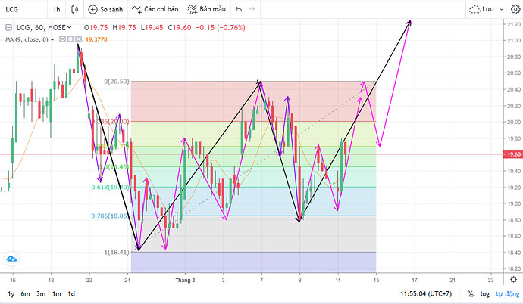Click Fibonacci level label 0.618(19.20)
Screen dimensions: 523x304
click(110, 188)
